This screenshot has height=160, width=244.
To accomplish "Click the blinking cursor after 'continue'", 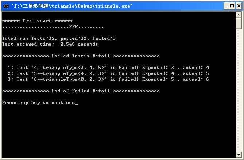I will click(77, 104).
